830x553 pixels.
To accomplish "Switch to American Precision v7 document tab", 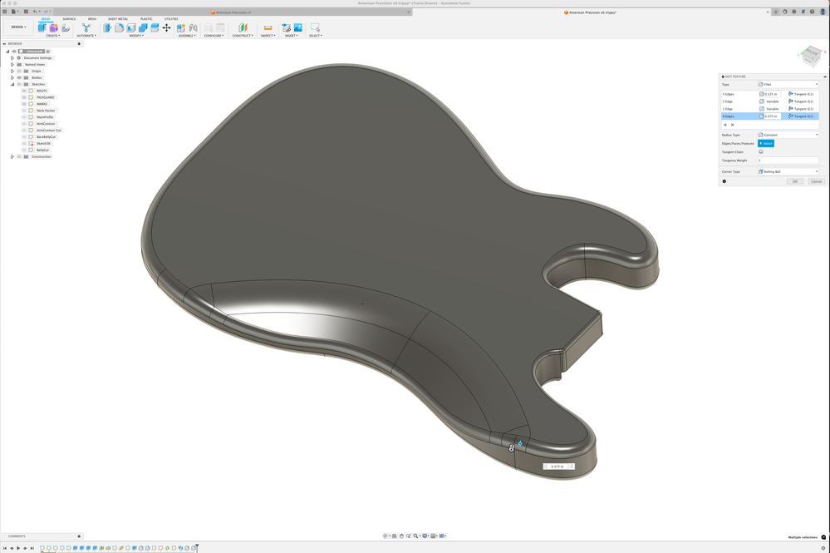I will coord(231,12).
